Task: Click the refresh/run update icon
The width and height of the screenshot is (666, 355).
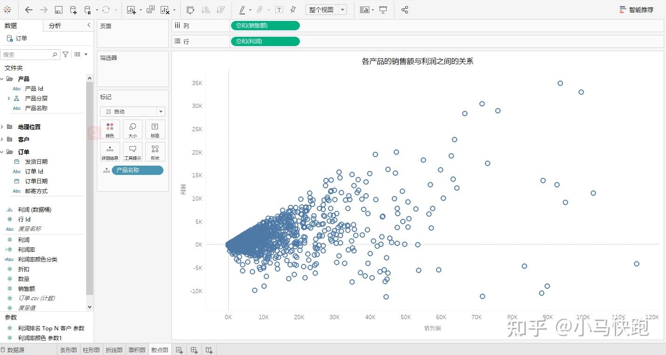Action: pyautogui.click(x=106, y=10)
